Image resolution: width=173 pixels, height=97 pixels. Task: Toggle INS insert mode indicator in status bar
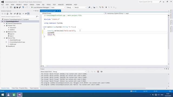pyautogui.click(x=170, y=91)
